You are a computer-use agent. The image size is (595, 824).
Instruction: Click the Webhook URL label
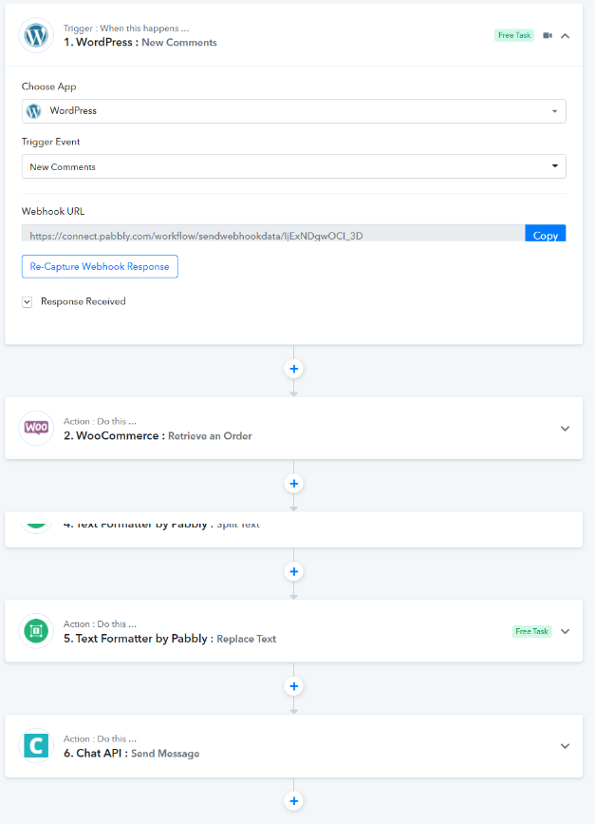[53, 211]
